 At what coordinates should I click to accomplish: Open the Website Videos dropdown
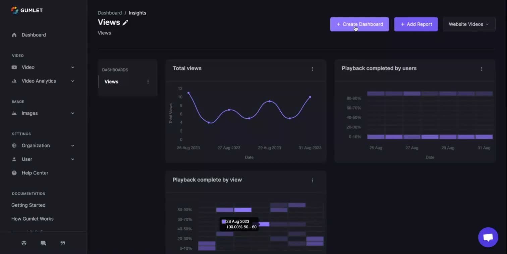click(469, 24)
